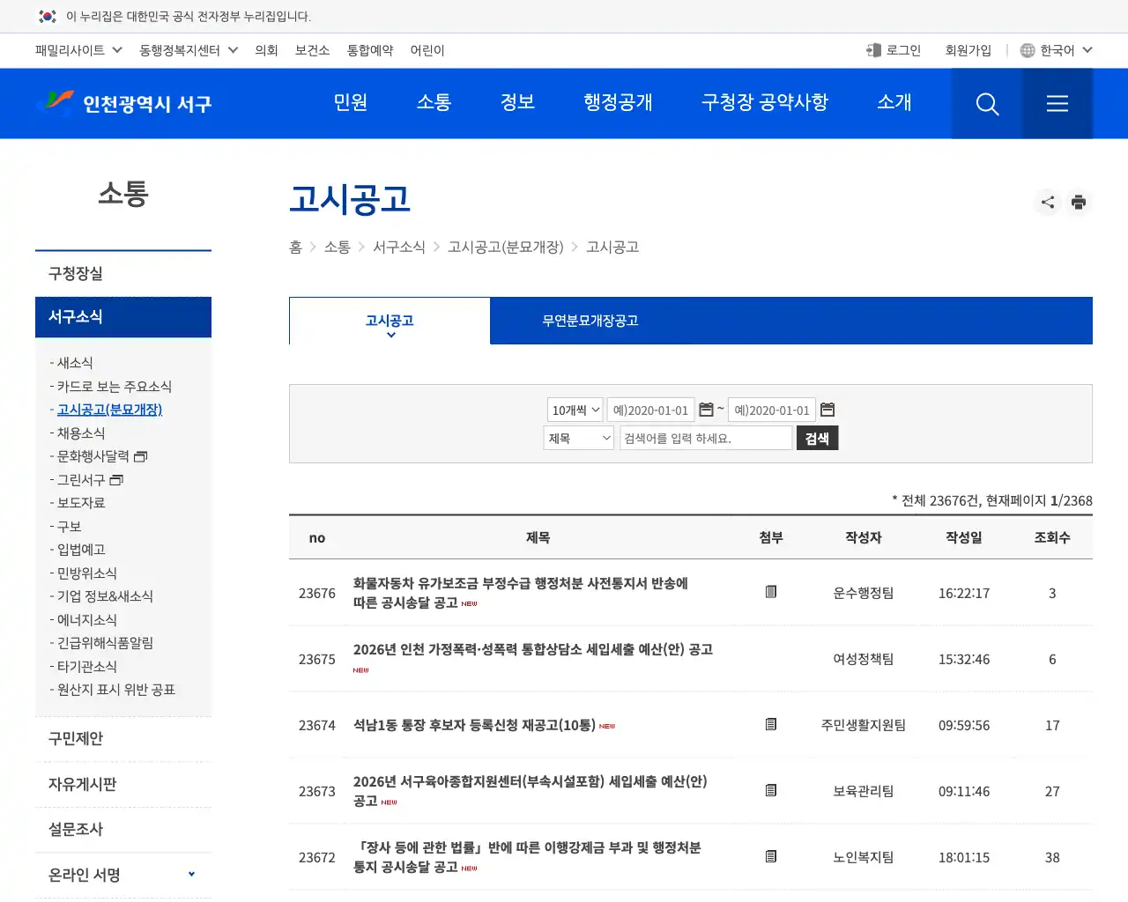This screenshot has width=1128, height=902.
Task: Click the search keyword input field
Action: click(705, 438)
